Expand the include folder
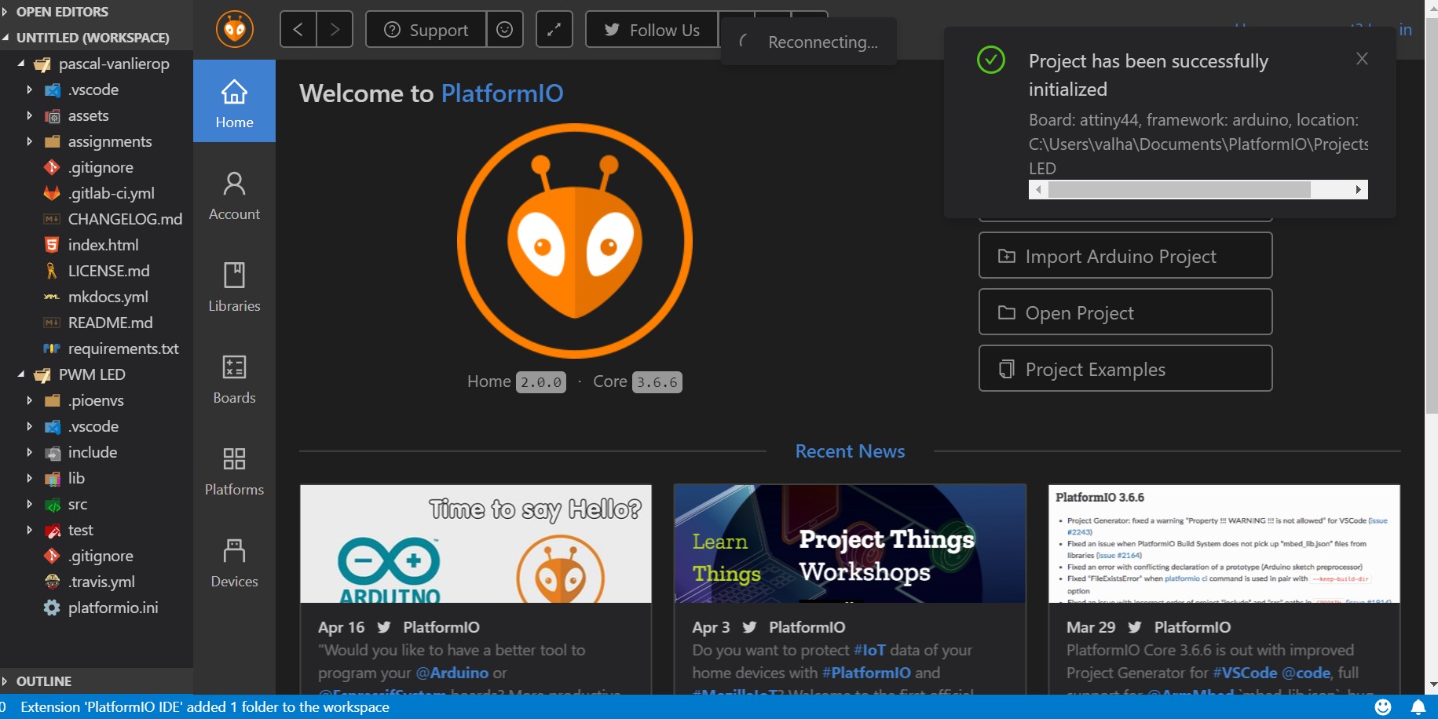This screenshot has height=719, width=1438. click(x=29, y=452)
